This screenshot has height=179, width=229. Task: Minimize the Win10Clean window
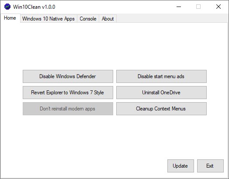[x=179, y=7]
